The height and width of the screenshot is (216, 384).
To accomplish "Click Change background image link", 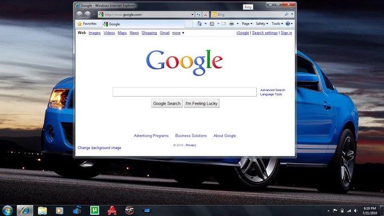I will [x=100, y=148].
